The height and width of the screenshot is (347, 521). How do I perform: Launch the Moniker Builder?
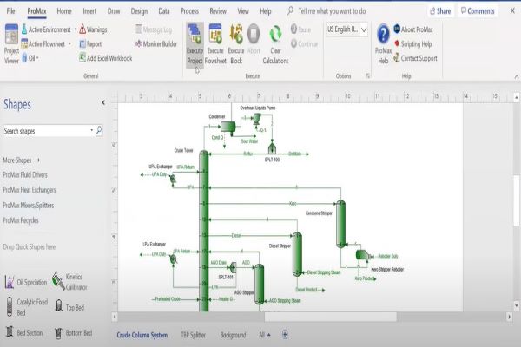(156, 44)
